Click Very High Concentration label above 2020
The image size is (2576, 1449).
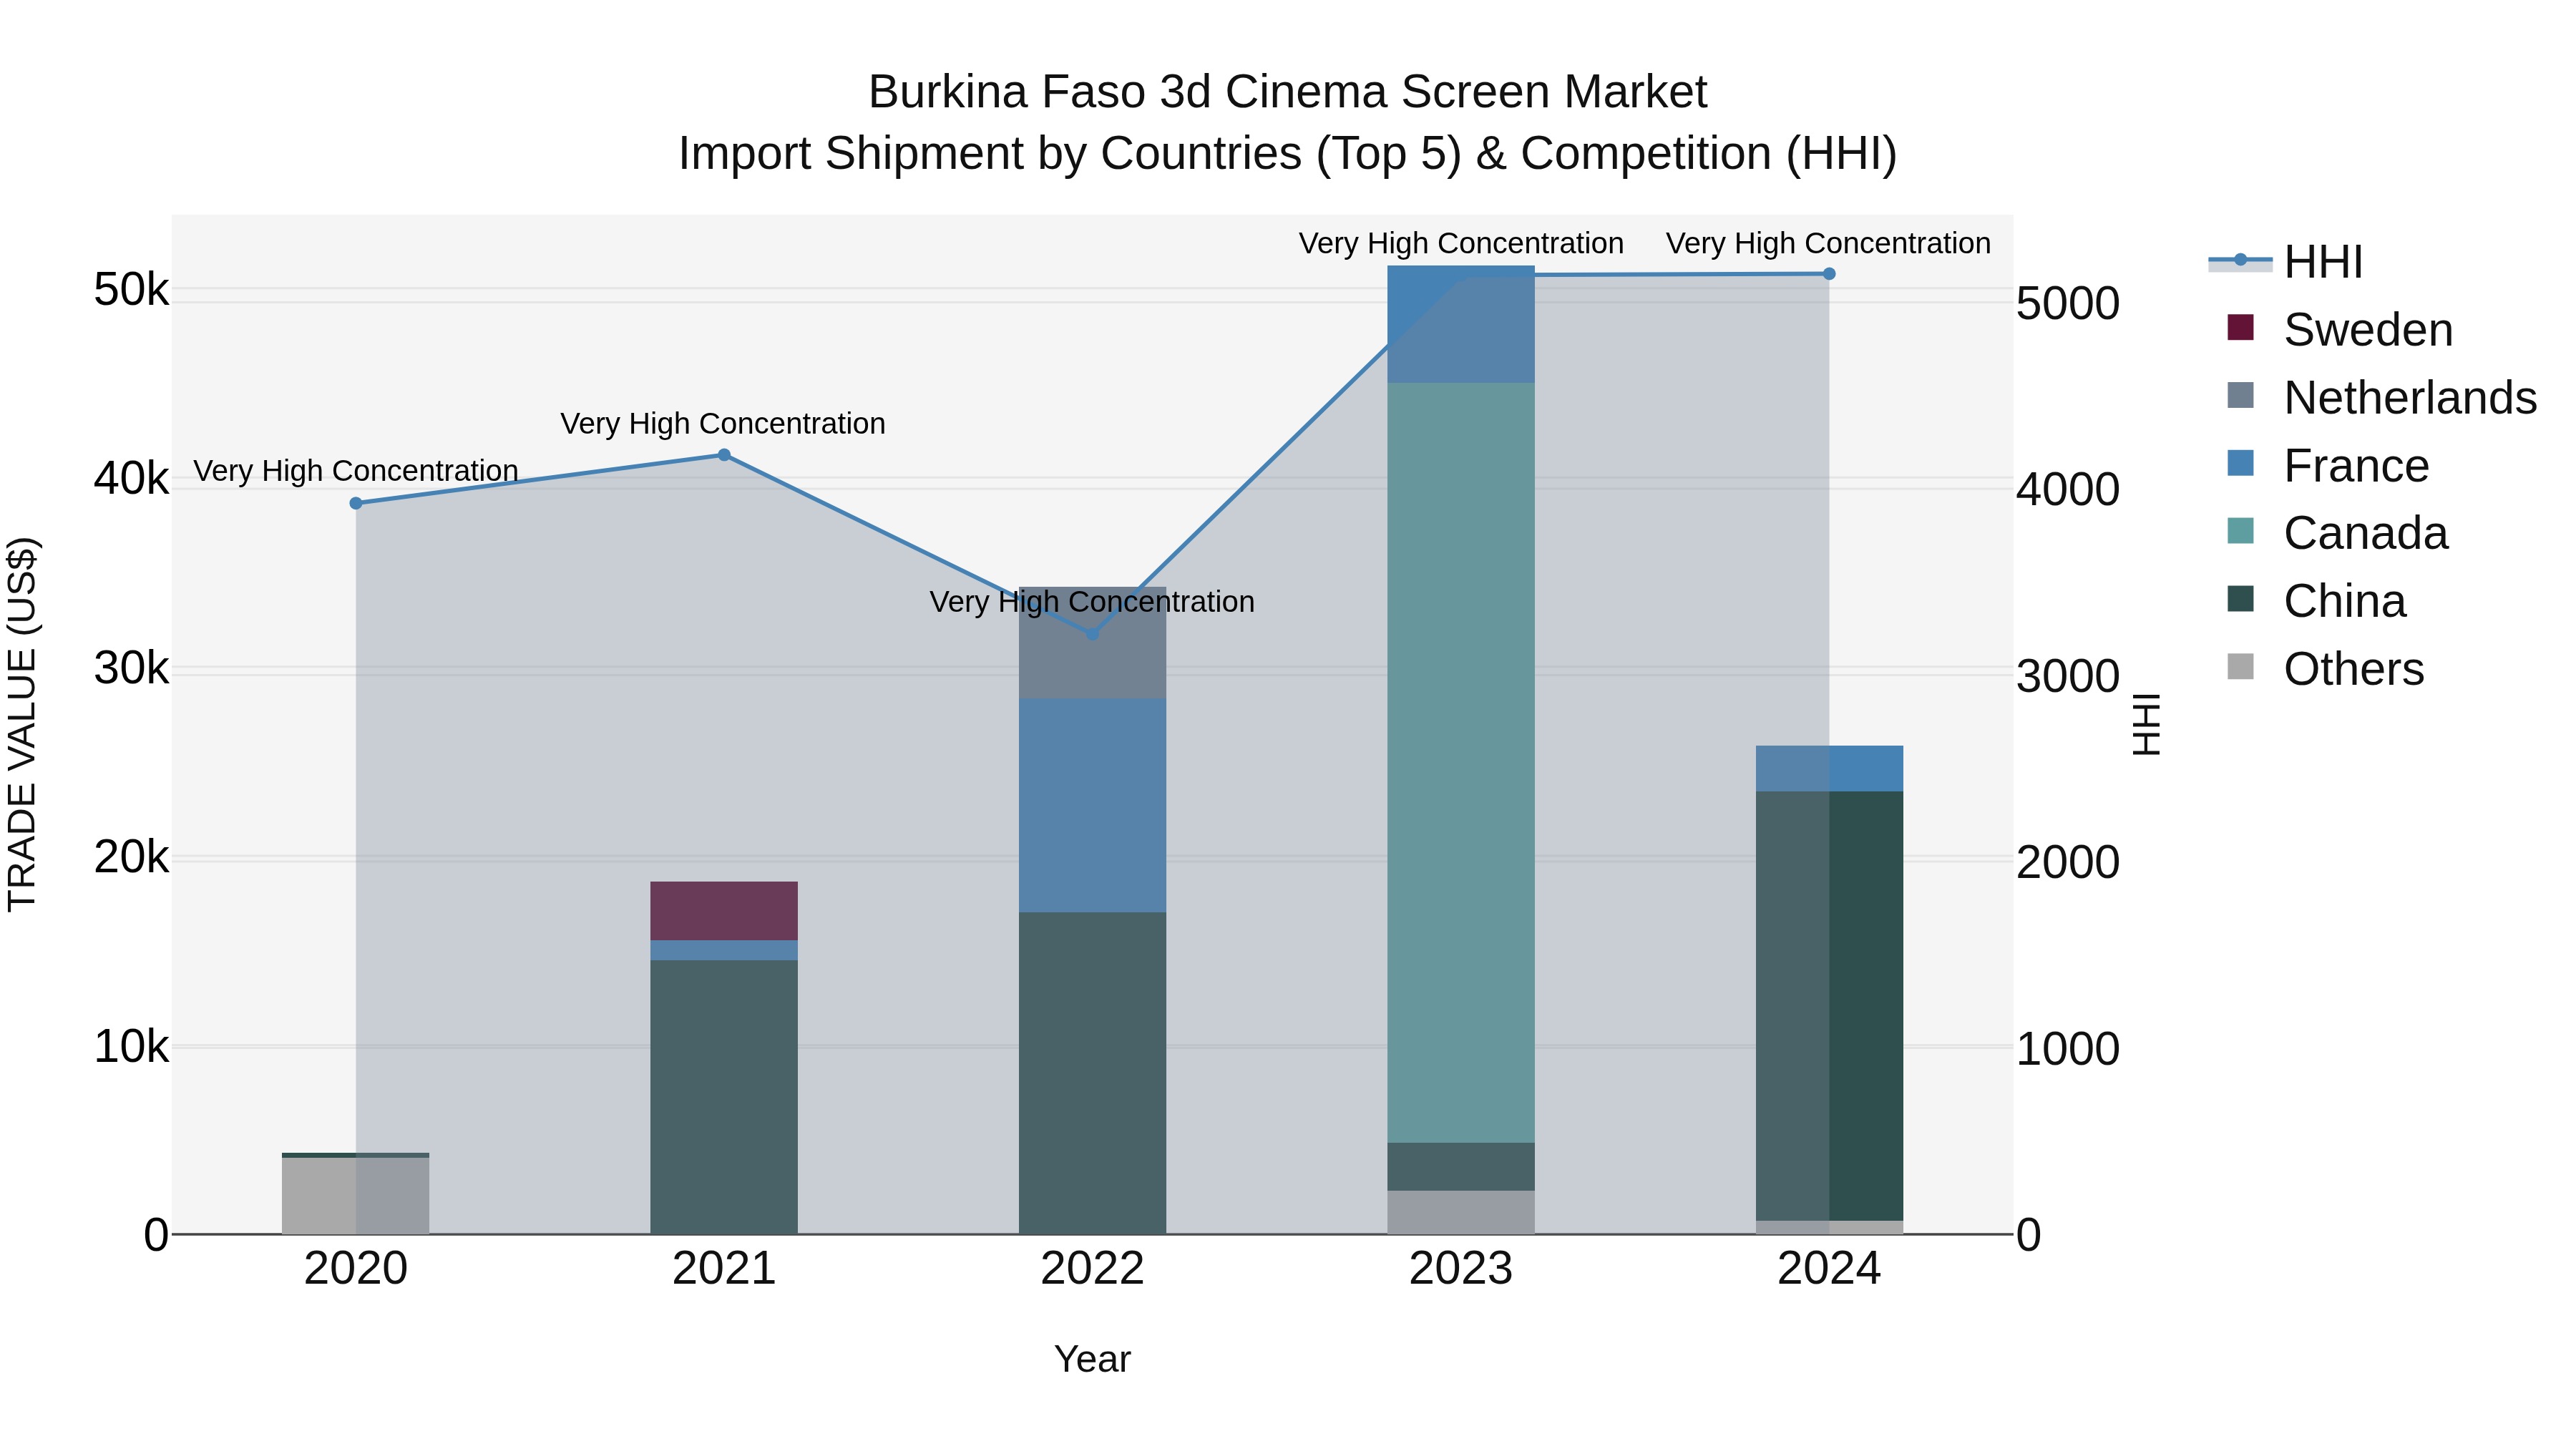(x=356, y=470)
